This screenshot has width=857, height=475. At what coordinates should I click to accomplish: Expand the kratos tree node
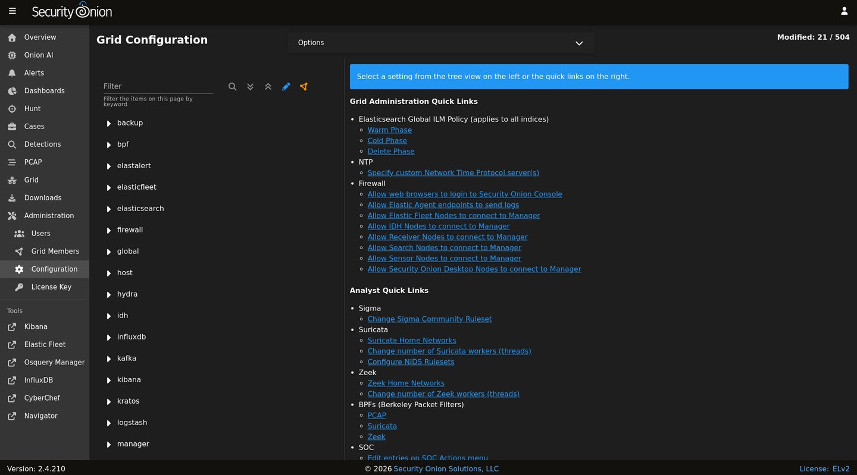[109, 402]
